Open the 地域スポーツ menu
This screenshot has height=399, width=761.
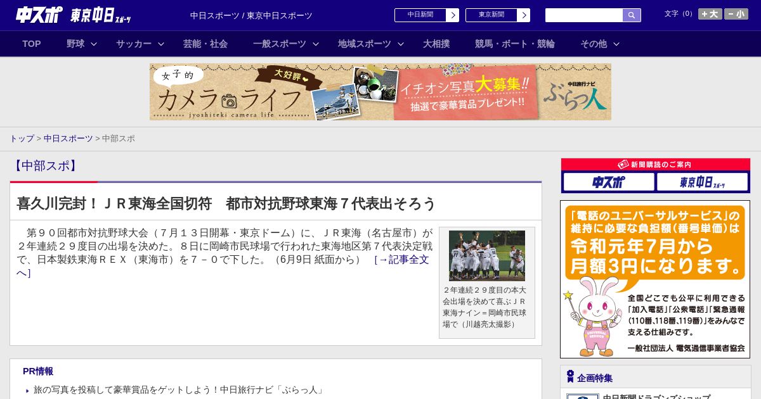tap(365, 44)
